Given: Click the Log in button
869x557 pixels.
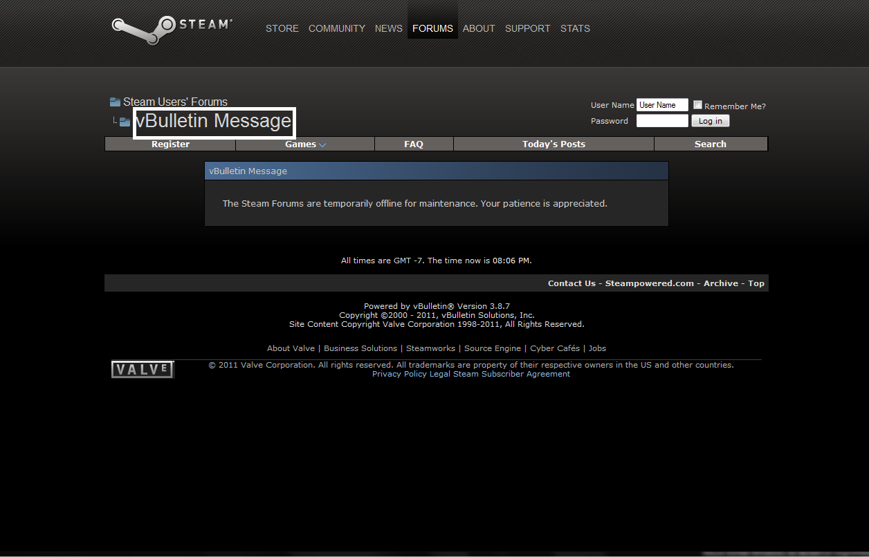Looking at the screenshot, I should coord(711,121).
